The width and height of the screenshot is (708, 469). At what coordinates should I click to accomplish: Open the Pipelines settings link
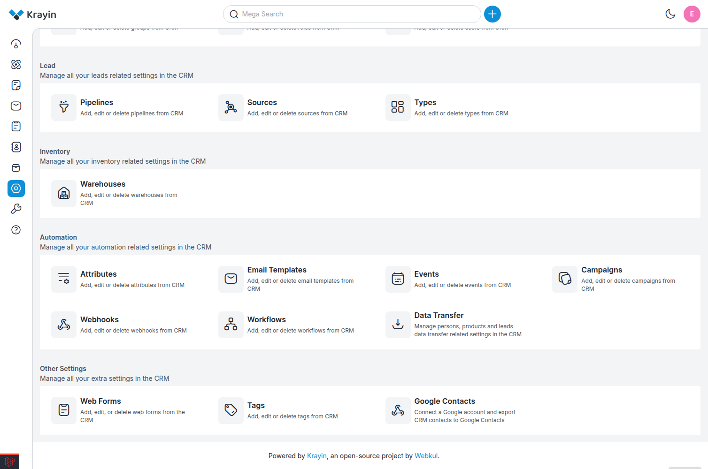coord(97,102)
